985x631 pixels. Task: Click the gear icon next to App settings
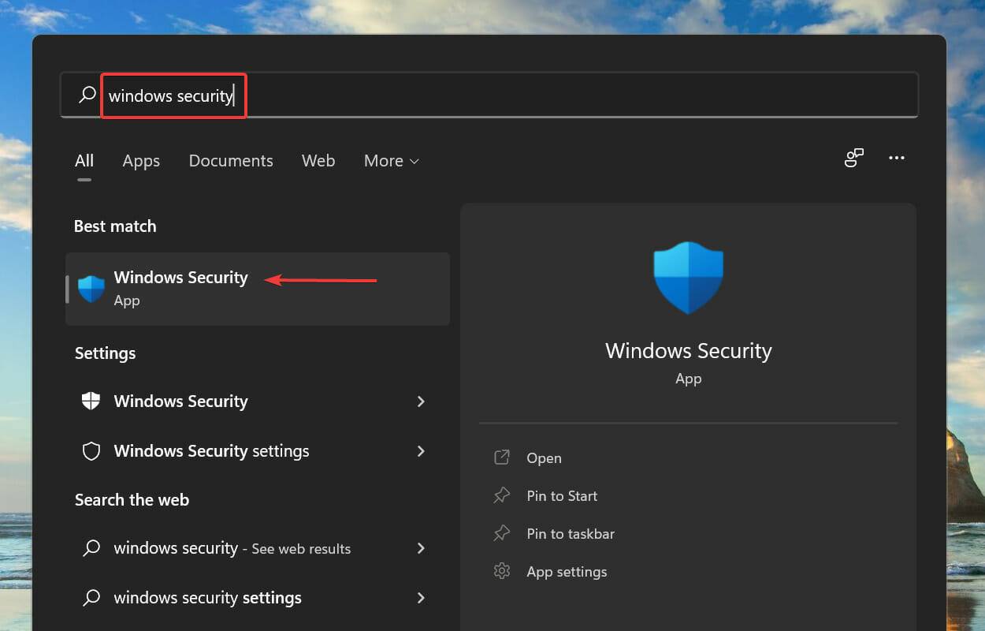[502, 571]
